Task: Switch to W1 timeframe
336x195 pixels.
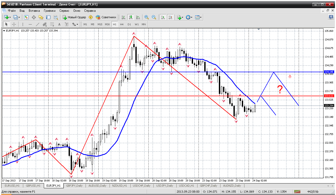Action: click(x=137, y=24)
